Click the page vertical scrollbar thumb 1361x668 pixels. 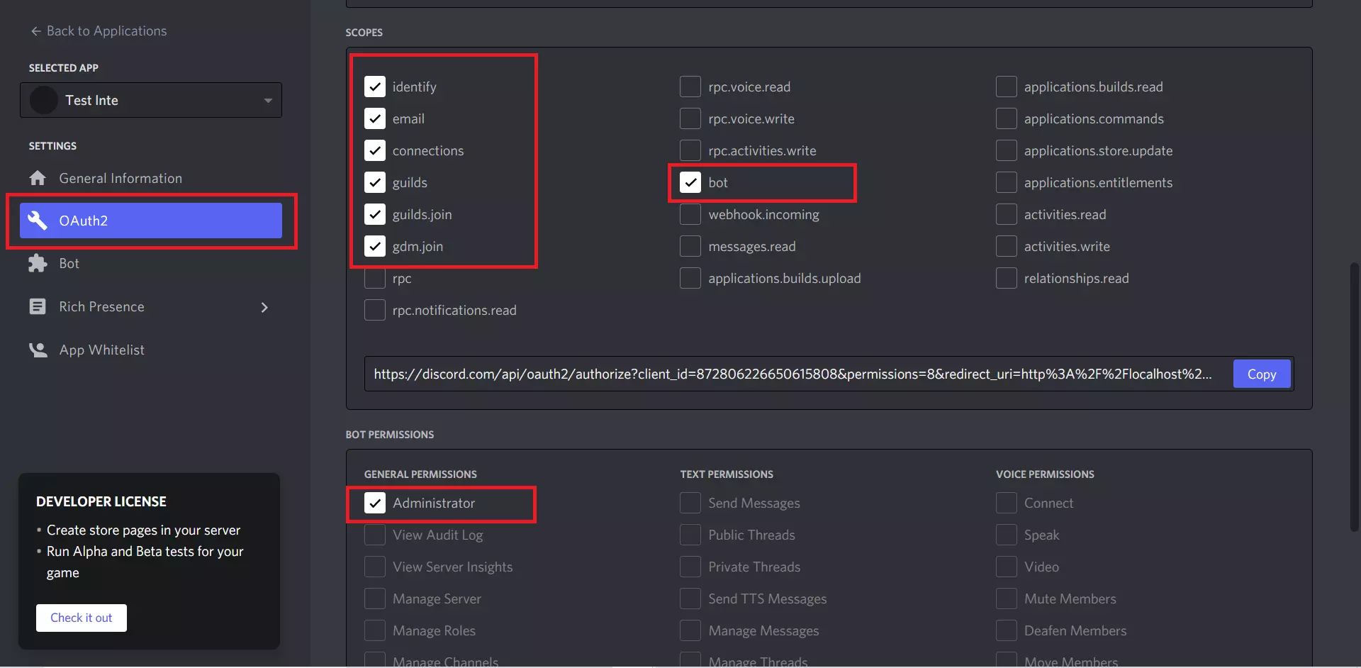1354,397
